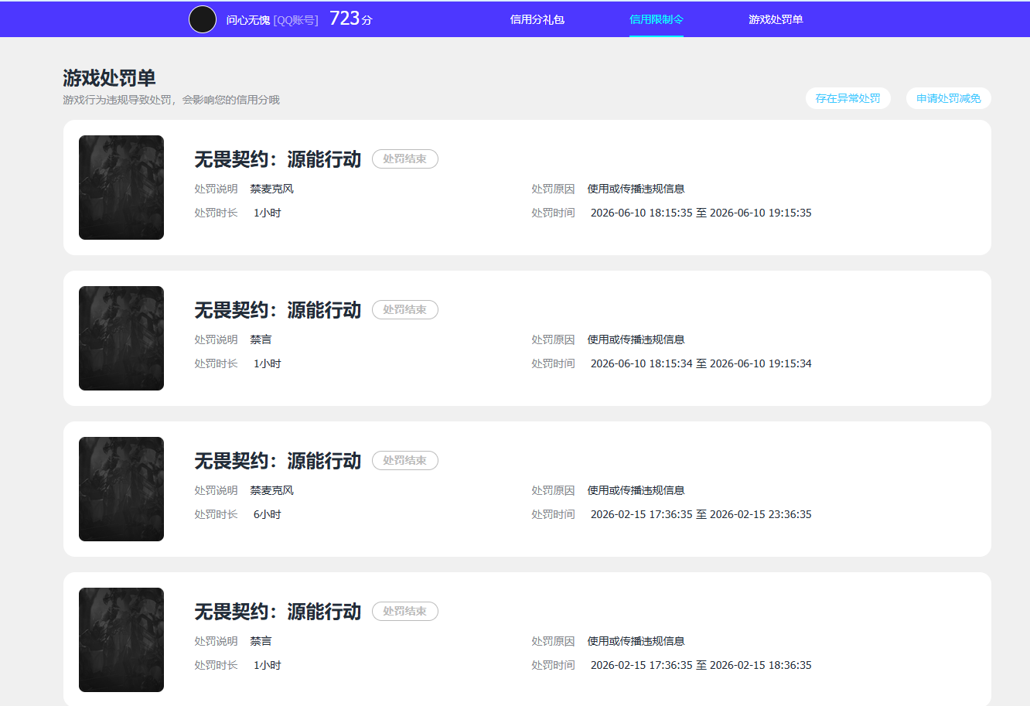Click 禁麦克风 on the 6小时 penalty card

click(272, 490)
